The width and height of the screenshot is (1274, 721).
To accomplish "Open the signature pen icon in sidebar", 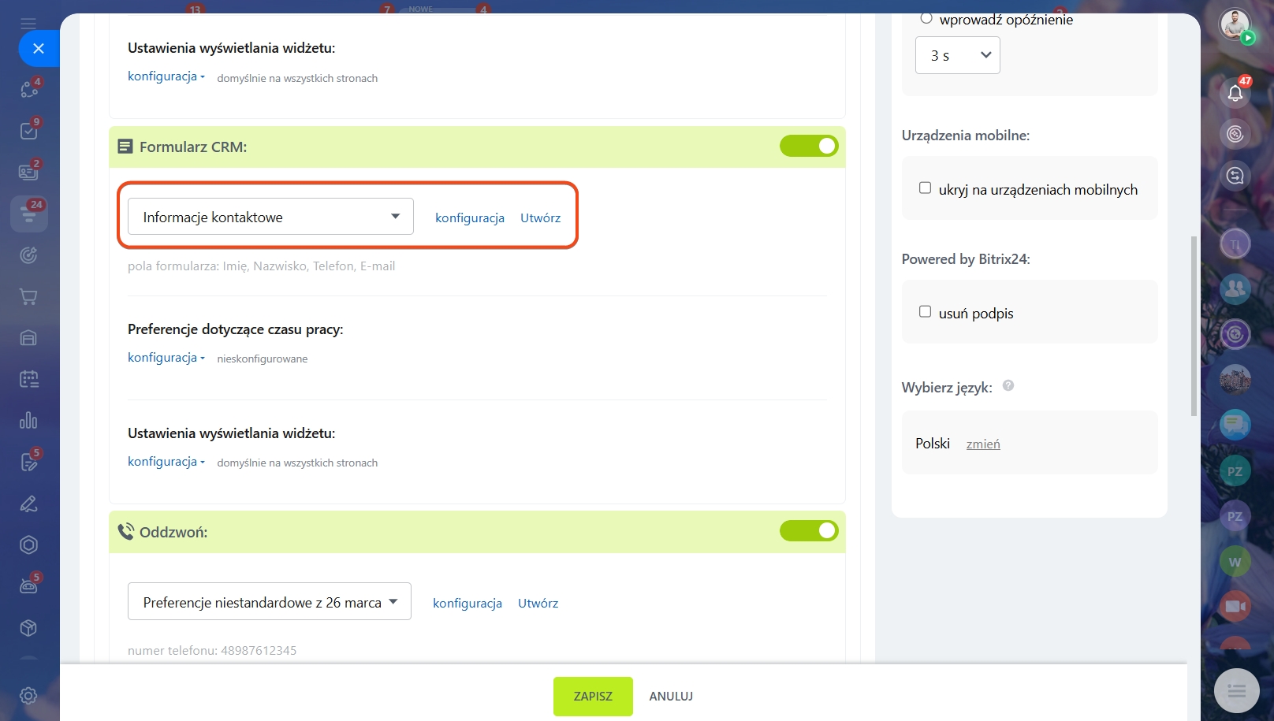I will pyautogui.click(x=29, y=504).
